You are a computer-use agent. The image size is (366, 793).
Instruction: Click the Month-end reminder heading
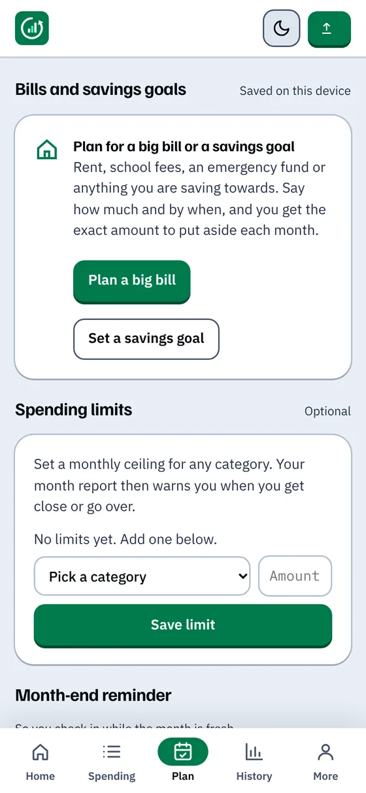[93, 696]
